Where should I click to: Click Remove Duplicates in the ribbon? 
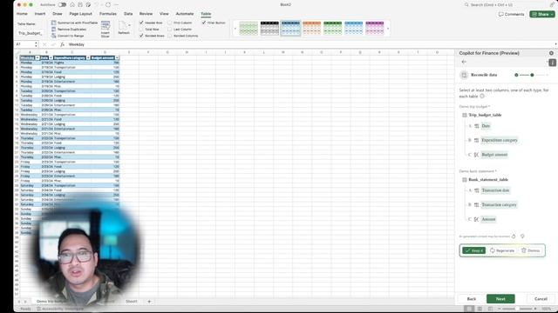pos(69,29)
